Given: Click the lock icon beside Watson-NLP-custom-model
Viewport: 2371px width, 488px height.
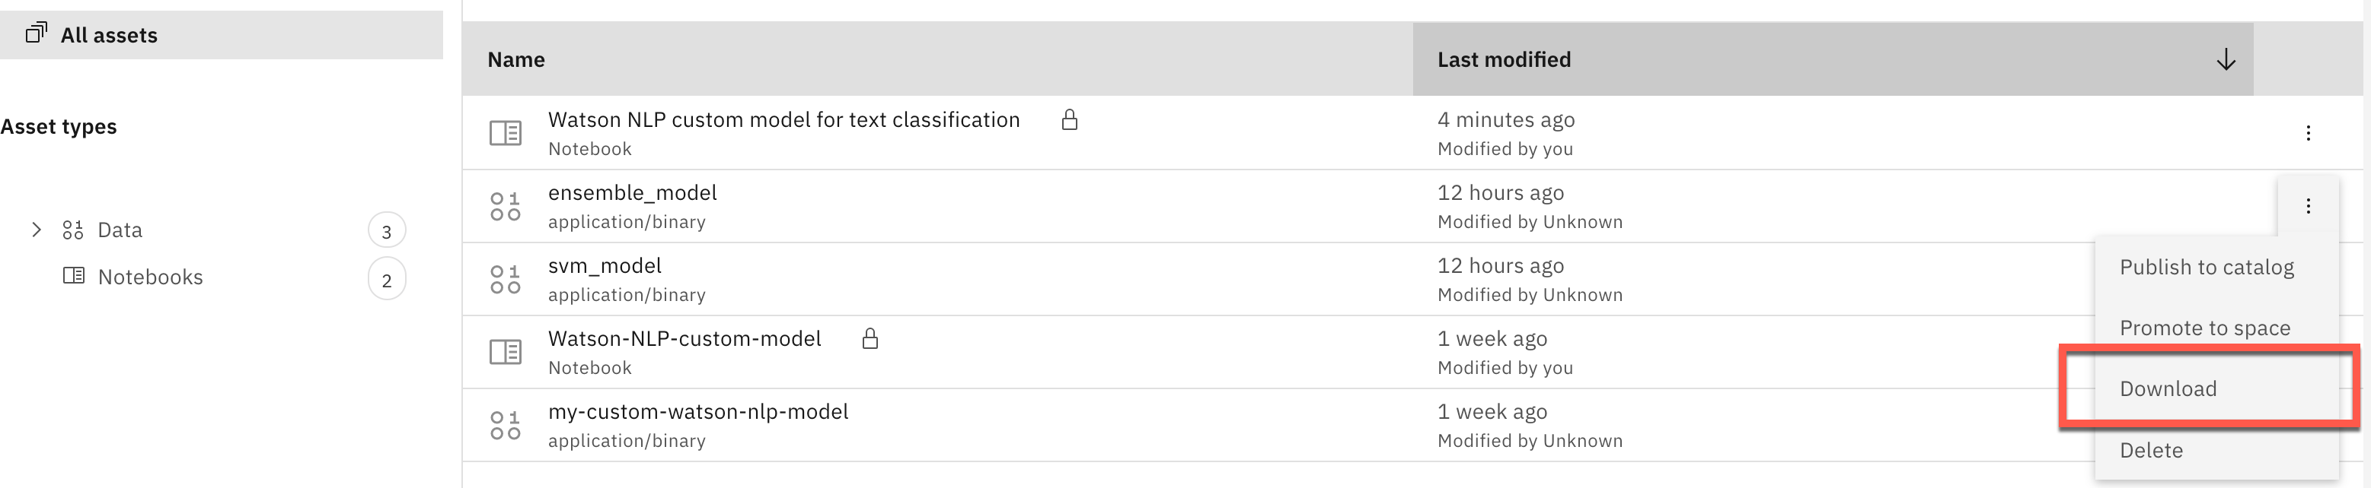Looking at the screenshot, I should [869, 338].
